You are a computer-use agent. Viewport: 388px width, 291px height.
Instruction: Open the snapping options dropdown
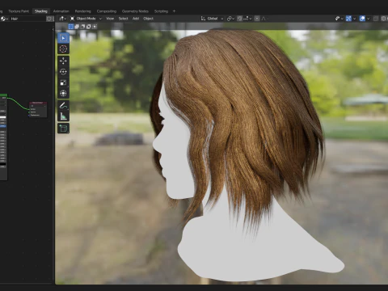tap(247, 19)
